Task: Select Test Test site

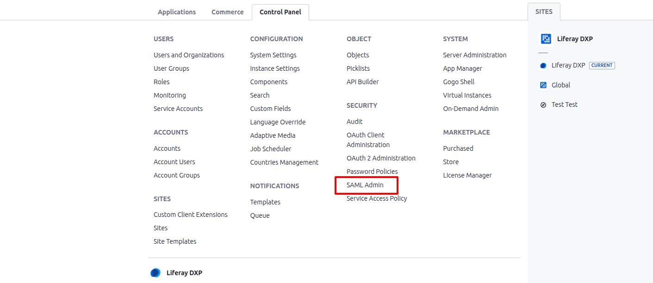Action: click(x=565, y=105)
